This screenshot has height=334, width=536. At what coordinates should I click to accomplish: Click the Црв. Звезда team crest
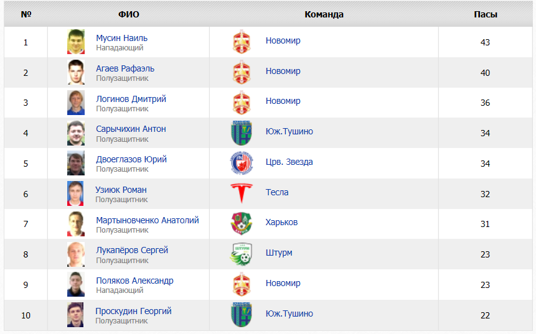coord(242,163)
